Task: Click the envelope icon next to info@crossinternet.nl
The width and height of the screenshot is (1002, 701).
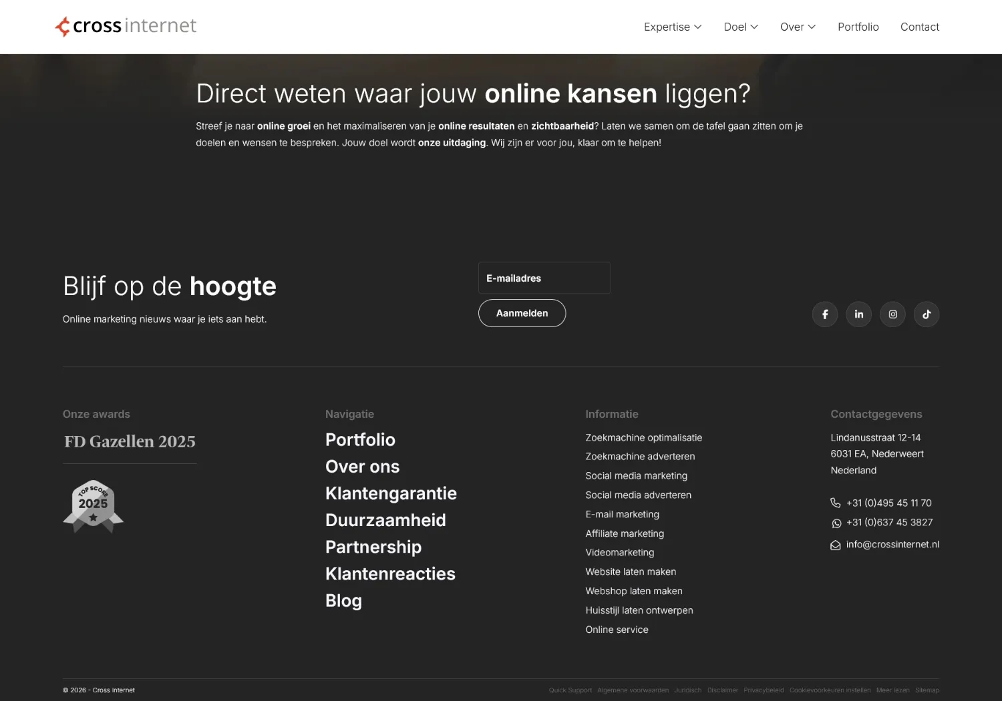Action: [x=836, y=545]
